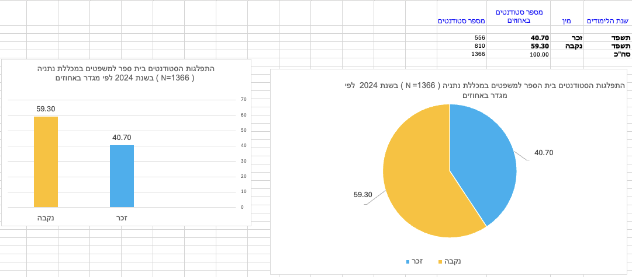The width and height of the screenshot is (632, 277).
Task: Select the תשפד cell in the זכר row
Action: (608, 38)
